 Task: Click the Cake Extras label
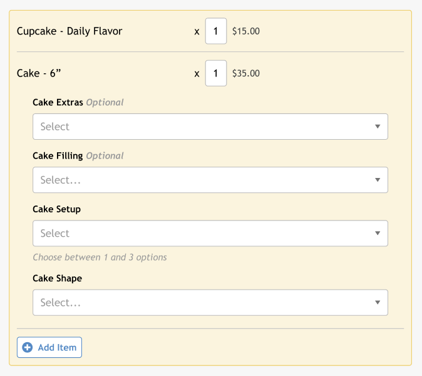click(58, 102)
